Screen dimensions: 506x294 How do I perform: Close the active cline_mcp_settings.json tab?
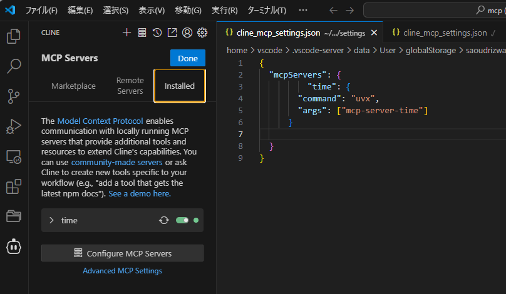click(374, 33)
